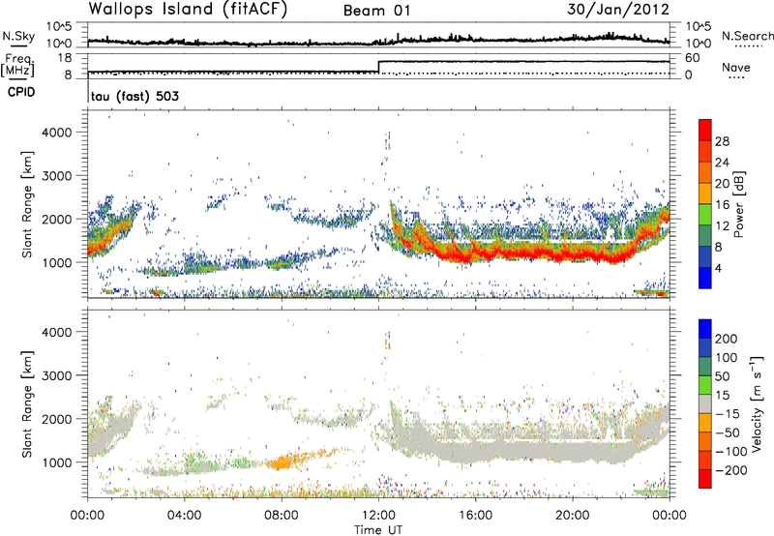The height and width of the screenshot is (536, 774).
Task: Click the strong red power band near 16:00
Action: point(475,253)
